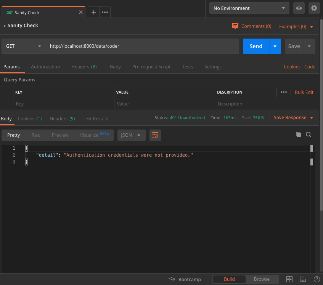This screenshot has height=285, width=323.
Task: Copy the response body with copy icon
Action: coord(299,135)
